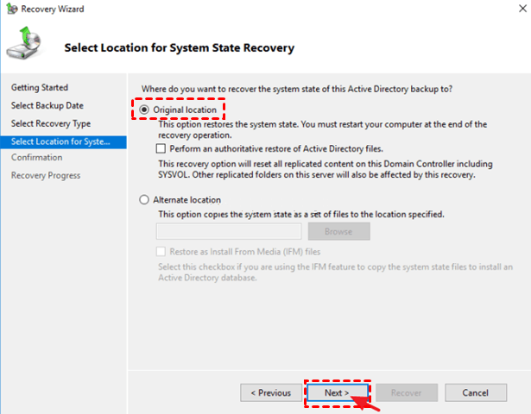The width and height of the screenshot is (531, 414).
Task: Click the alternate location path field
Action: coord(229,231)
